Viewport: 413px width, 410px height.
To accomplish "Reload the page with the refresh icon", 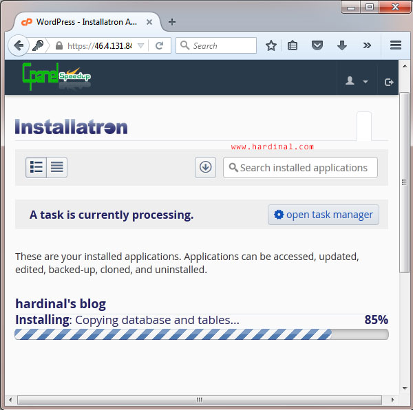I will click(x=160, y=46).
